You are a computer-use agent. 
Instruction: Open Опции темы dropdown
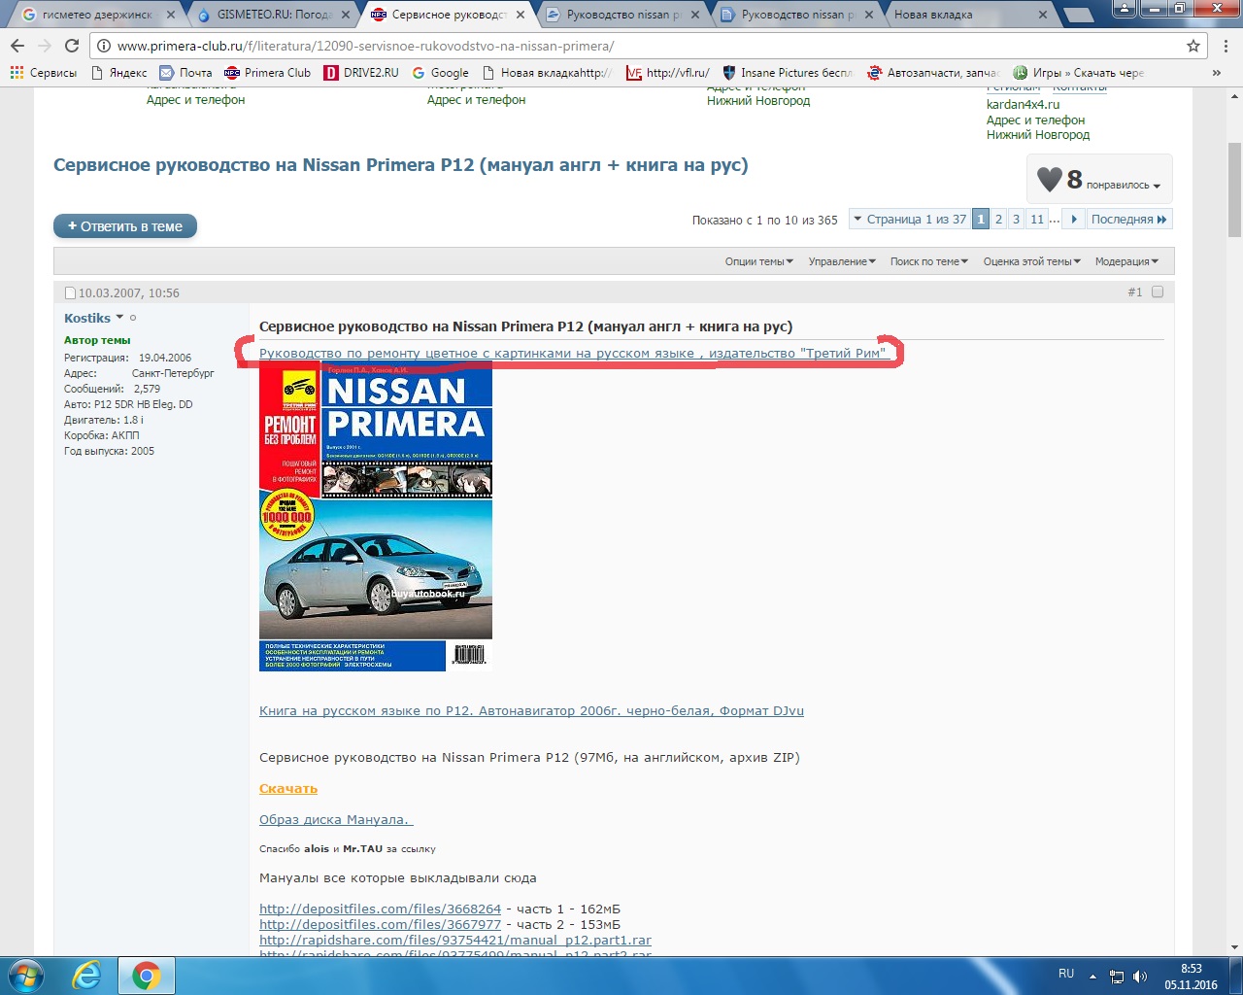(x=758, y=261)
